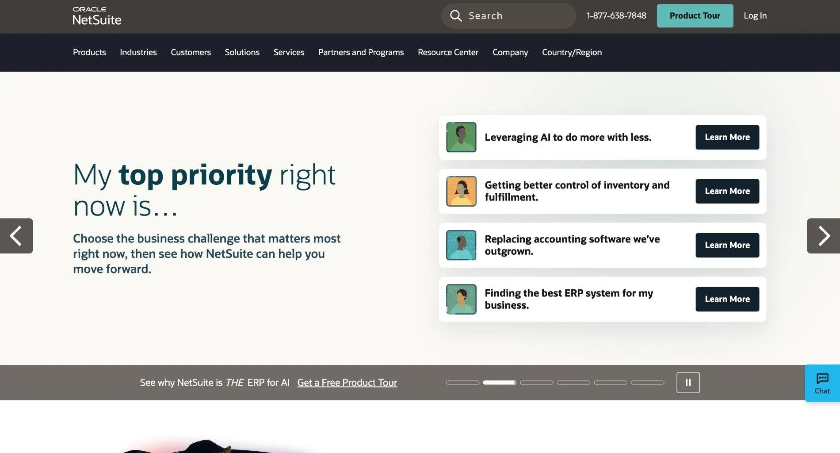Select the active second slide indicator
The height and width of the screenshot is (453, 840).
(500, 383)
